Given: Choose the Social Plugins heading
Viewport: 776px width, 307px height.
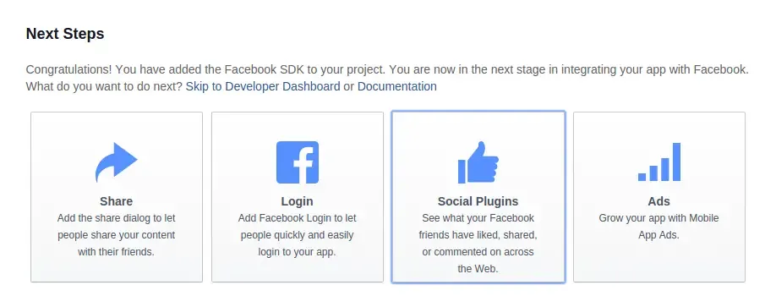Looking at the screenshot, I should click(x=478, y=201).
